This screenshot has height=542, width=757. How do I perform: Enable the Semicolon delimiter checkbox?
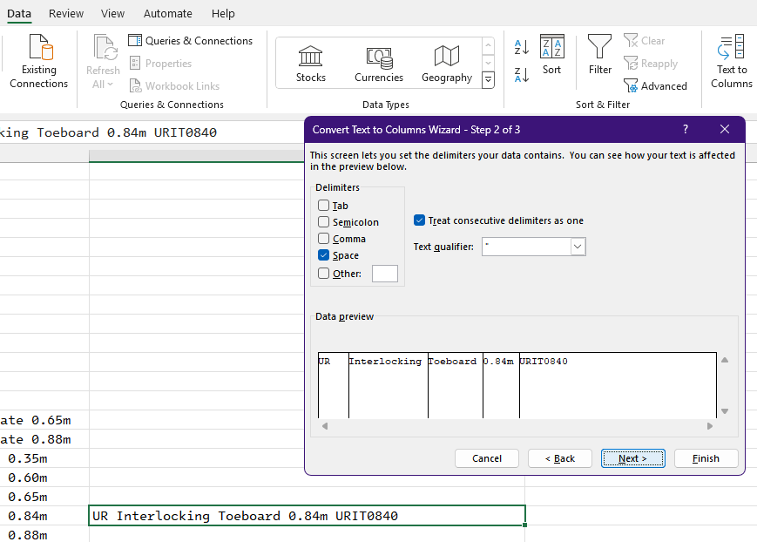pyautogui.click(x=323, y=221)
